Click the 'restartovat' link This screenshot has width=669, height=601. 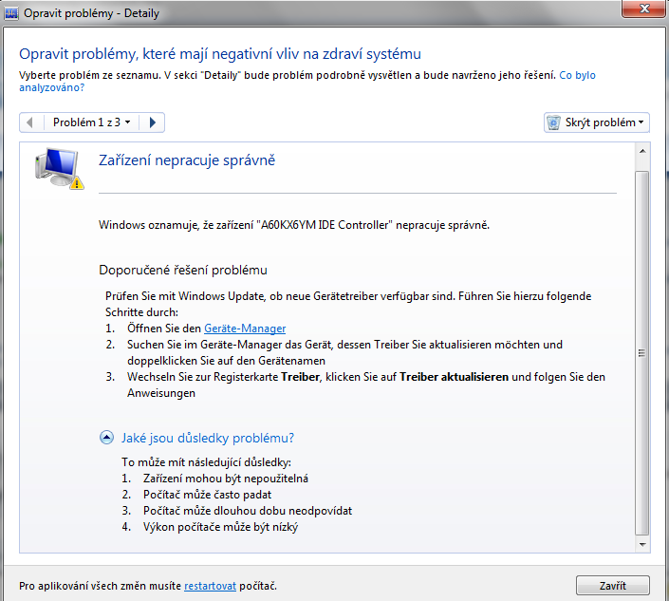(210, 586)
